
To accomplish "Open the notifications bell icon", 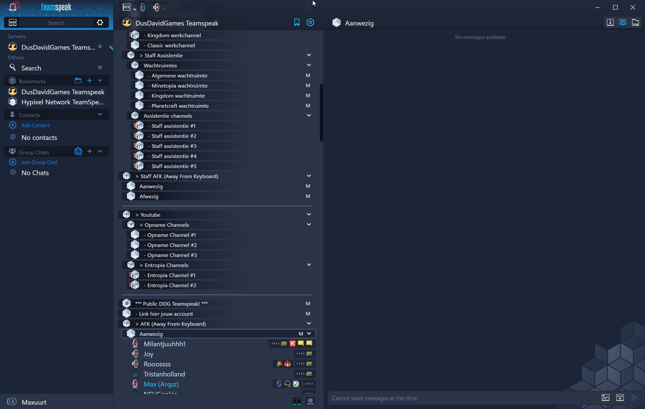I will click(13, 7).
